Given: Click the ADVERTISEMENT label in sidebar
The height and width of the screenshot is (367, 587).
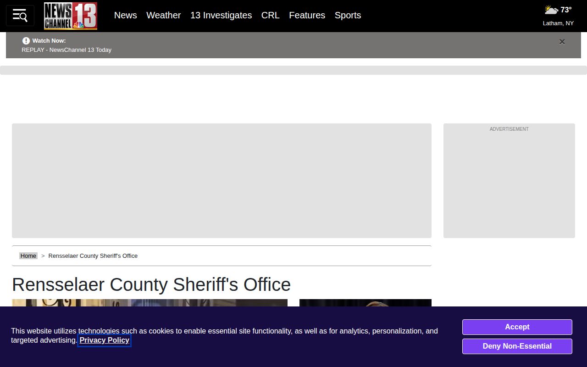Looking at the screenshot, I should [509, 129].
